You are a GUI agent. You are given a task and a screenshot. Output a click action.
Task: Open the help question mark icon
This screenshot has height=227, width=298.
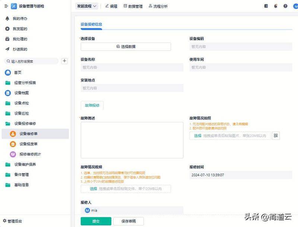tap(285, 6)
